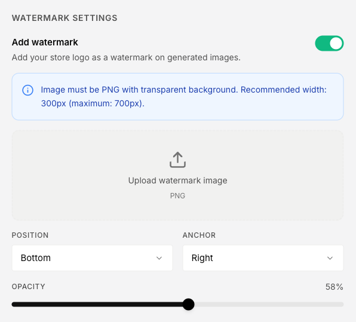Screen dimensions: 356x322
Task: Click the opacity slider handle
Action: (188, 304)
